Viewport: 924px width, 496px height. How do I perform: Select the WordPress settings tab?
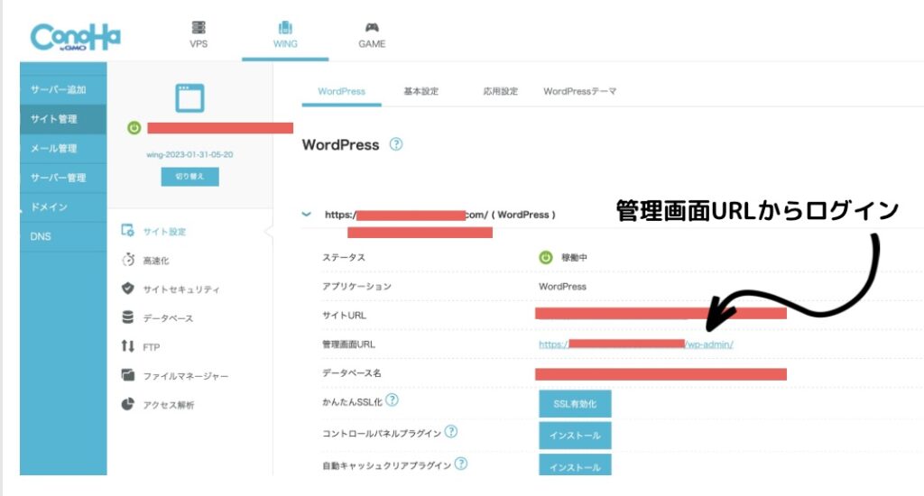(342, 92)
